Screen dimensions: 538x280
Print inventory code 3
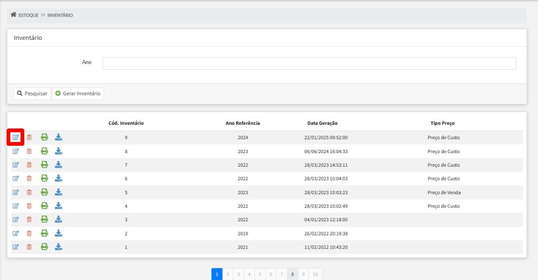coord(44,219)
